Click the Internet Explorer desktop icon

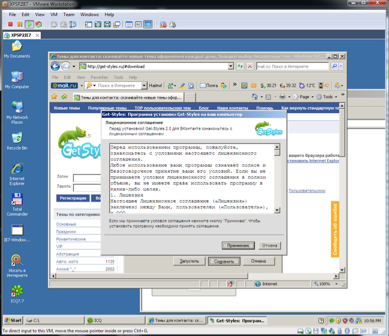(17, 174)
